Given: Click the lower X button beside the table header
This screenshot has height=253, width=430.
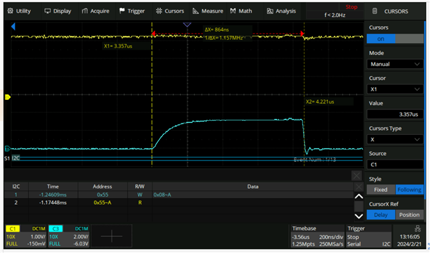Looking at the screenshot, I should (x=358, y=187).
